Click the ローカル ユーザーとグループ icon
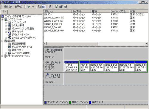The width and height of the screenshot is (149, 109). click(x=10, y=38)
